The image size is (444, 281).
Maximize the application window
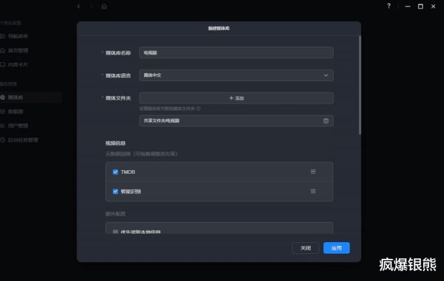click(x=421, y=6)
